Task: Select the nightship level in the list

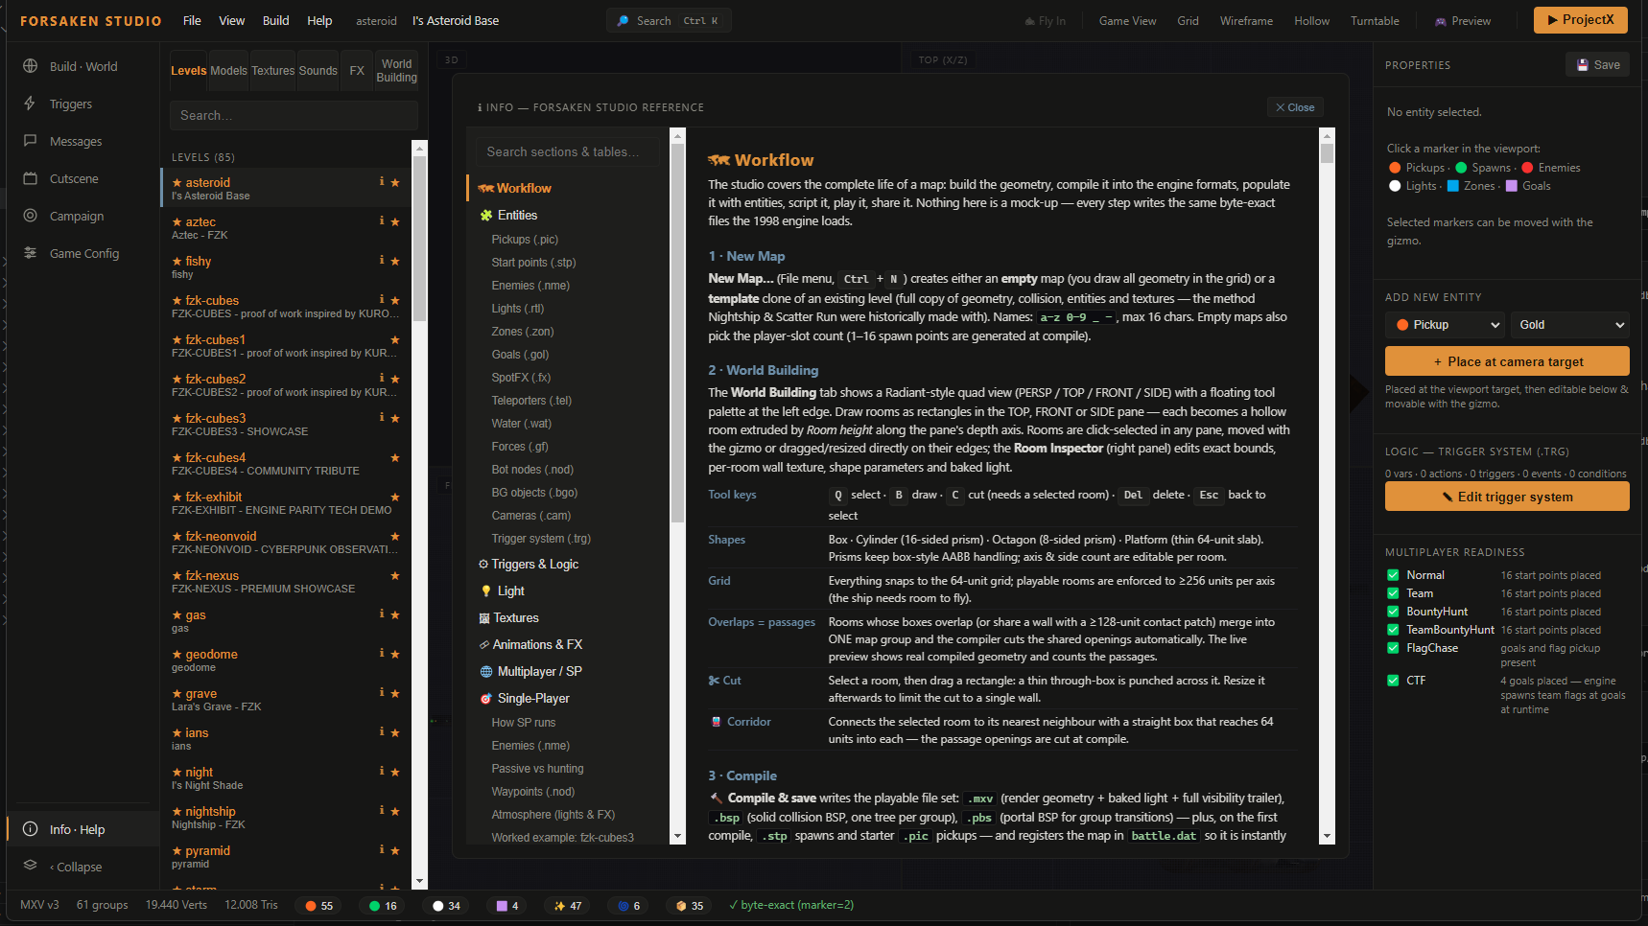Action: (285, 818)
